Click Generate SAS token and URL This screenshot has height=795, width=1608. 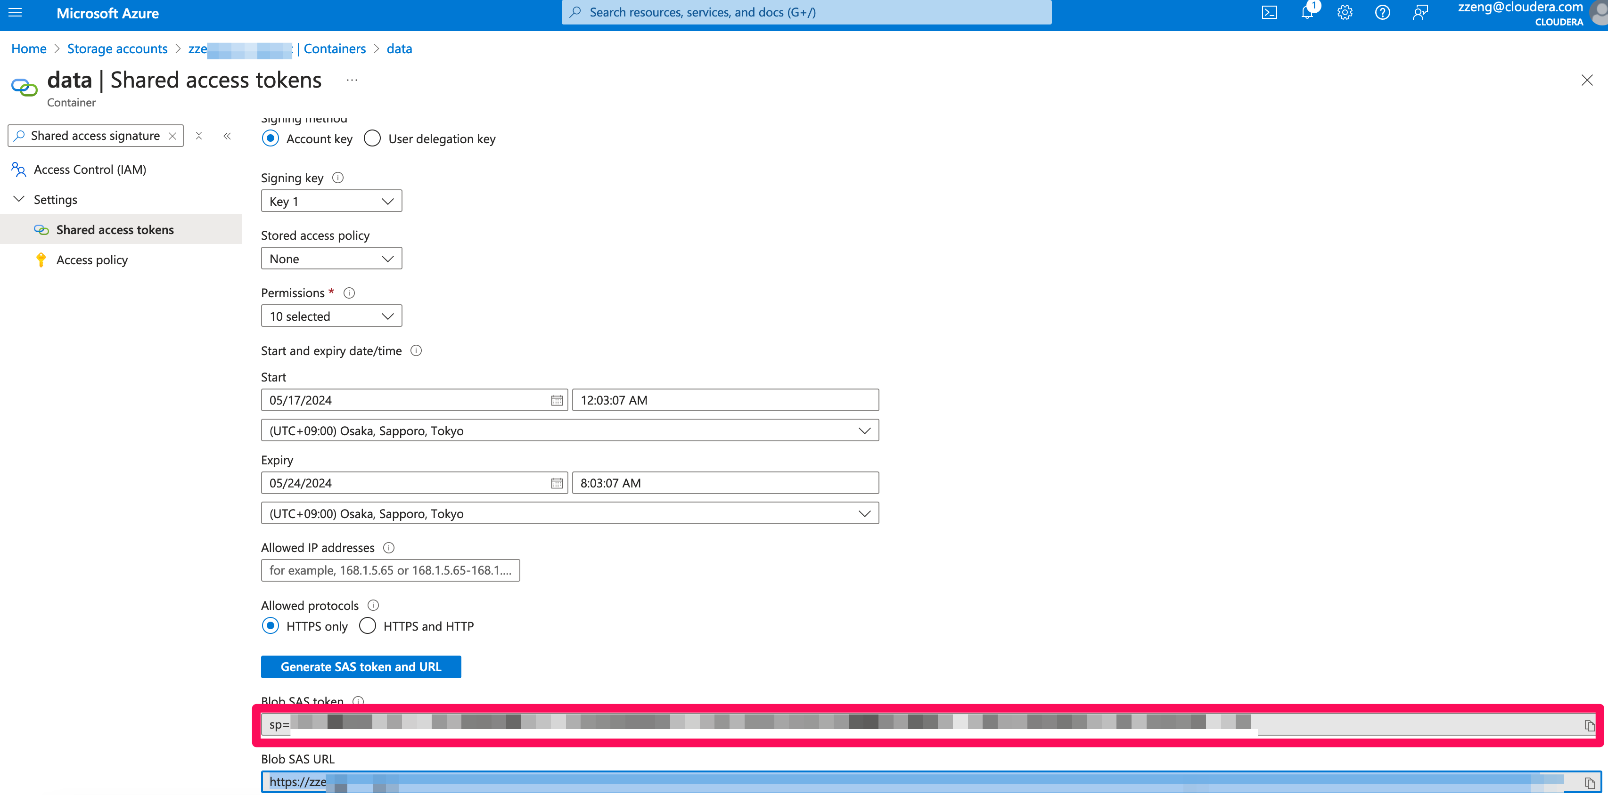361,666
